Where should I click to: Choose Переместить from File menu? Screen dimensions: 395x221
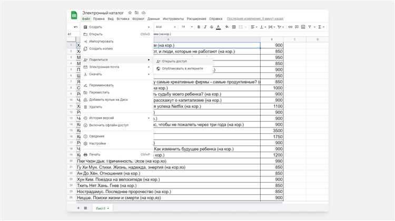117,93
